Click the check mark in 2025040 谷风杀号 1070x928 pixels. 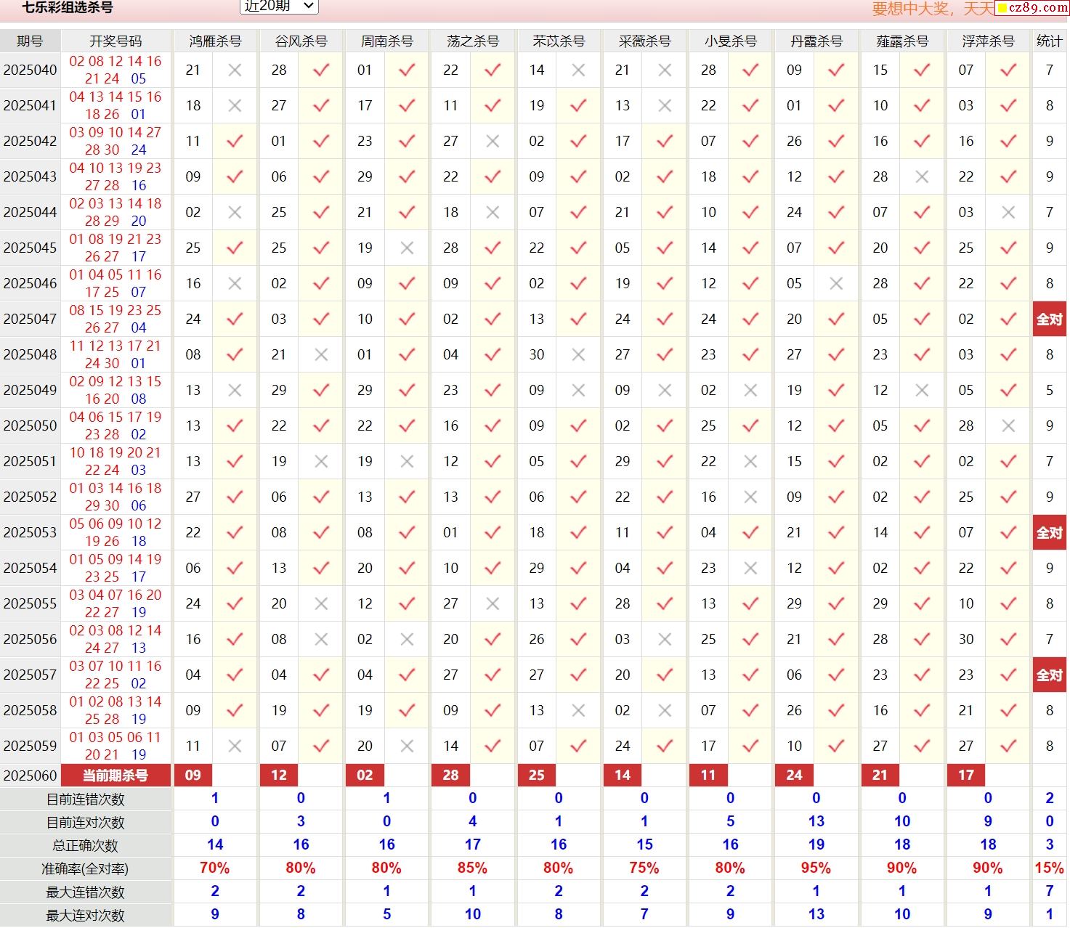point(321,70)
